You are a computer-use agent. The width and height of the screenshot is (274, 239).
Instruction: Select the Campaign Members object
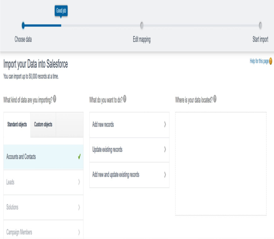coord(43,230)
